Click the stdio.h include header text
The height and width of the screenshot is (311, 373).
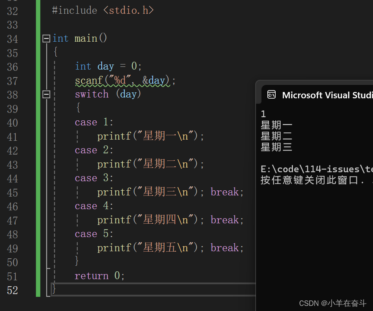click(128, 11)
